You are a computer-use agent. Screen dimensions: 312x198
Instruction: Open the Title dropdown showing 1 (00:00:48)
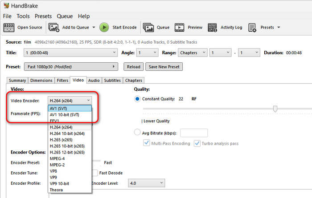70,53
